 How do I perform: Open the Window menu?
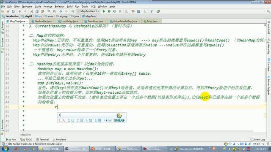point(102,7)
